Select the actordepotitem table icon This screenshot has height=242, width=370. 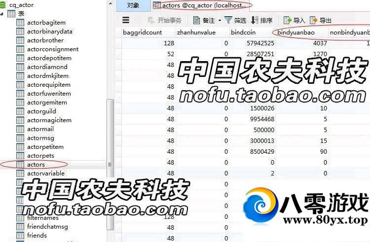(x=20, y=58)
